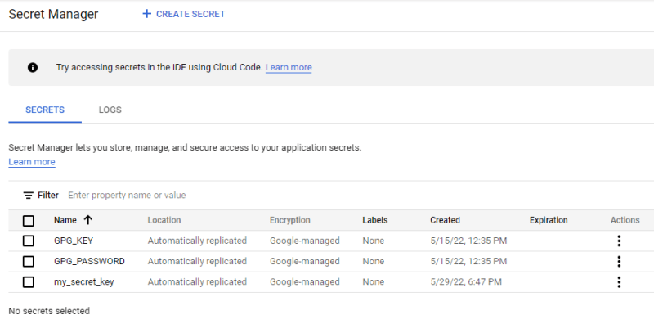The width and height of the screenshot is (654, 324).
Task: Click the Location column header
Action: point(164,220)
